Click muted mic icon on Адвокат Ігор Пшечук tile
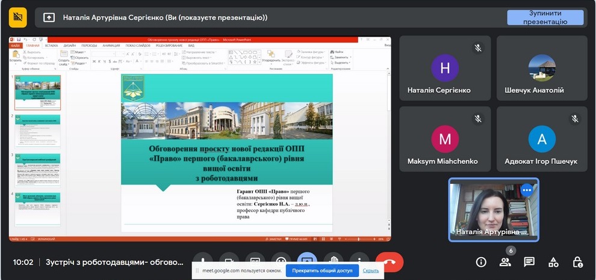Screen dimensions: 596x280 (x=575, y=119)
